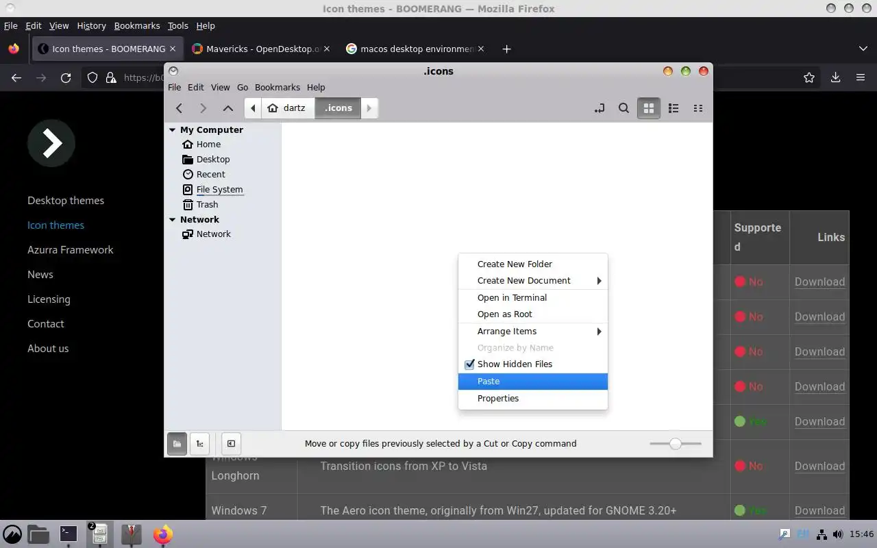
Task: Open Firefox tab list dropdown
Action: point(863,49)
